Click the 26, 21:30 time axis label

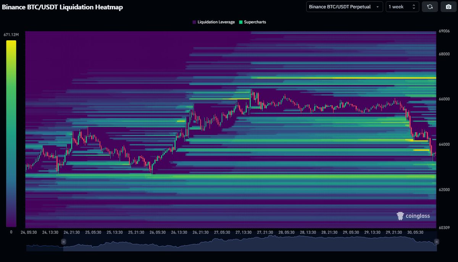click(x=200, y=232)
